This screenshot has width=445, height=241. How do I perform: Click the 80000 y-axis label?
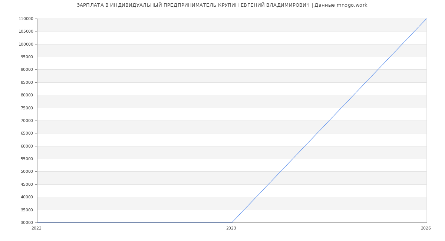click(27, 95)
